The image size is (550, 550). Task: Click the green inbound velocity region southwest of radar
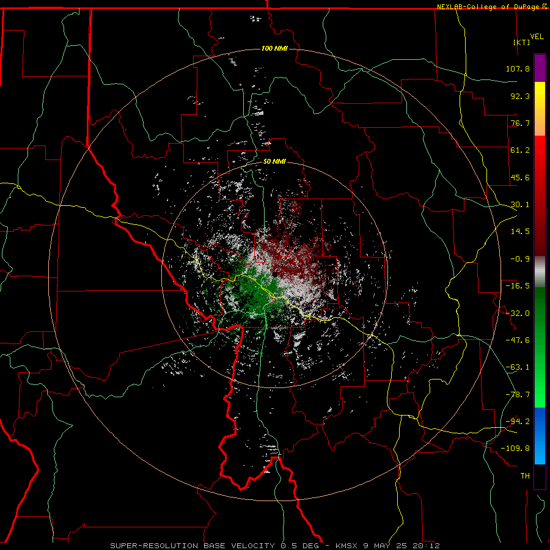coord(256,291)
